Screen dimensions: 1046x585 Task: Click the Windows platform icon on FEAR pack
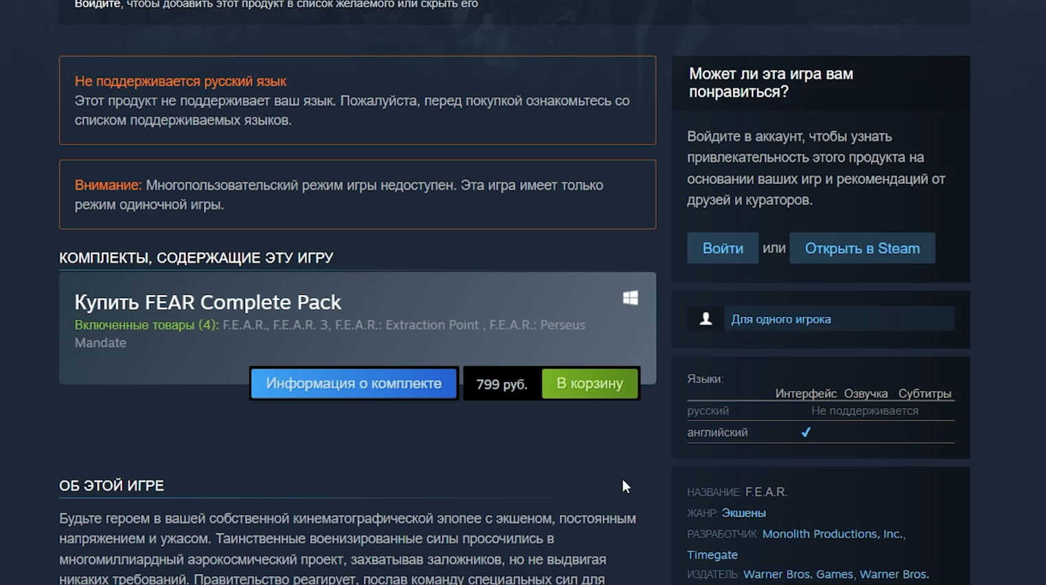coord(630,298)
